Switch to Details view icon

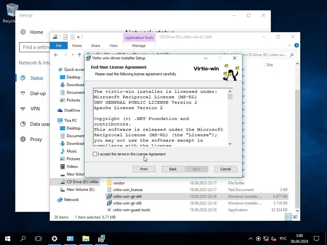pyautogui.click(x=288, y=217)
